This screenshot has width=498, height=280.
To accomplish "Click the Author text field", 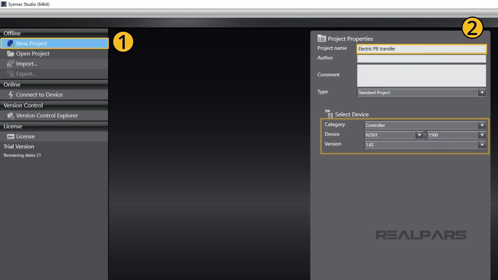I will click(x=421, y=59).
